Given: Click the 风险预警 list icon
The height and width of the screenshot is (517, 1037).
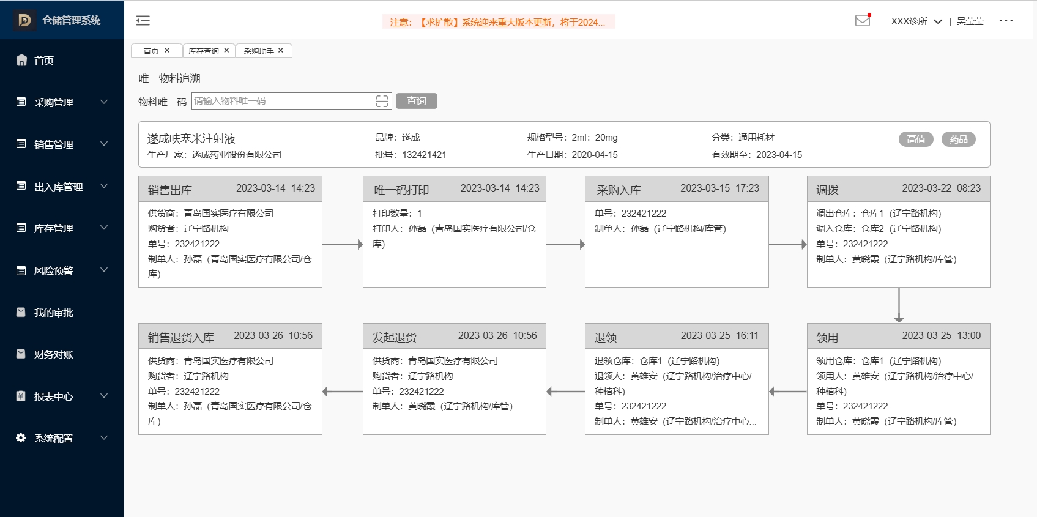Looking at the screenshot, I should point(21,270).
